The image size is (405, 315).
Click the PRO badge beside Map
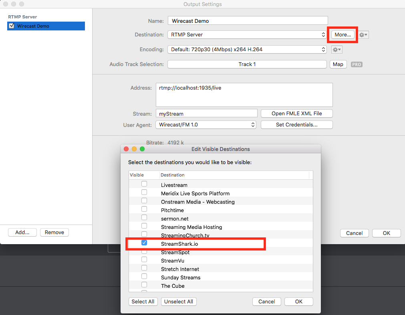[357, 64]
